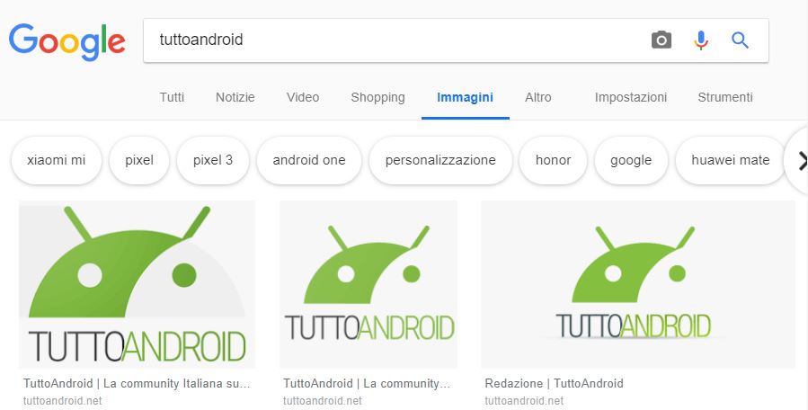Switch to the Notizie tab
Image resolution: width=808 pixels, height=410 pixels.
235,97
